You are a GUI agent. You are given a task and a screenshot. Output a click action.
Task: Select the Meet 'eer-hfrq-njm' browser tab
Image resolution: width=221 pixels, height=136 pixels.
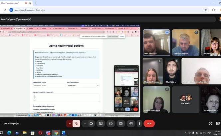(13, 3)
